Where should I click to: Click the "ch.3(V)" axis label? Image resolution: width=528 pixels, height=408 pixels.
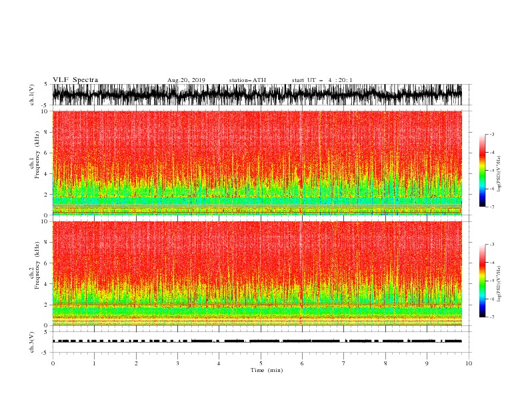click(x=32, y=342)
